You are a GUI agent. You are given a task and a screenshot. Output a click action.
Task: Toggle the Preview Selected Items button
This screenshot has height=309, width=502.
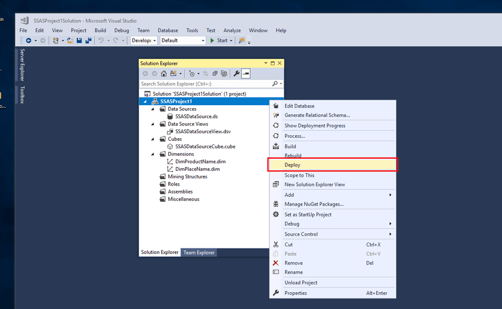246,73
